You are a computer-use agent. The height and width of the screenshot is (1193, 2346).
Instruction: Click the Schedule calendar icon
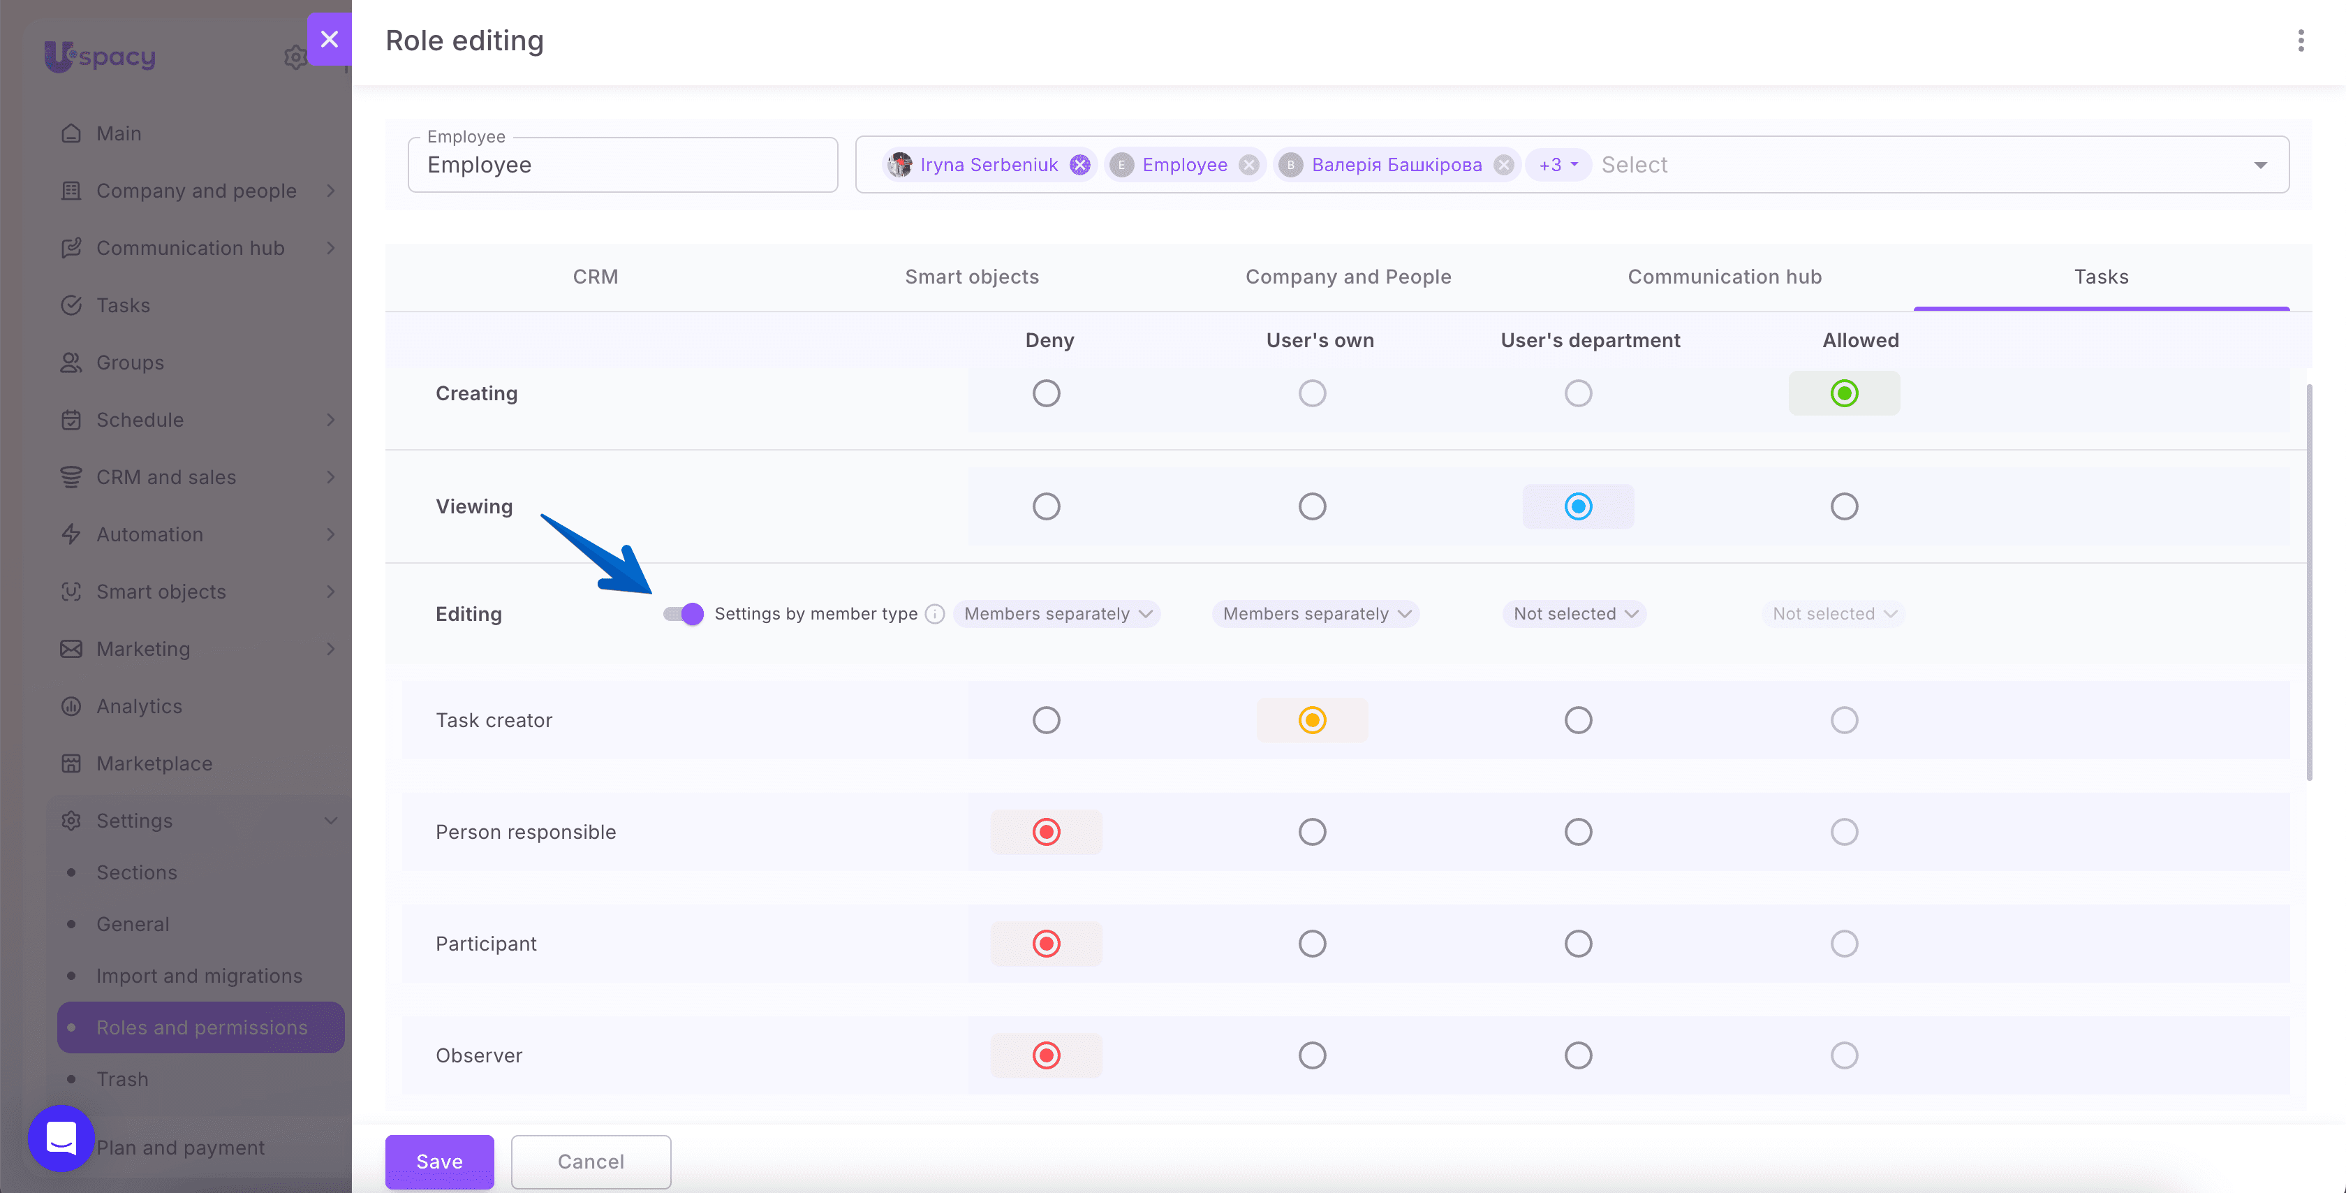tap(71, 420)
